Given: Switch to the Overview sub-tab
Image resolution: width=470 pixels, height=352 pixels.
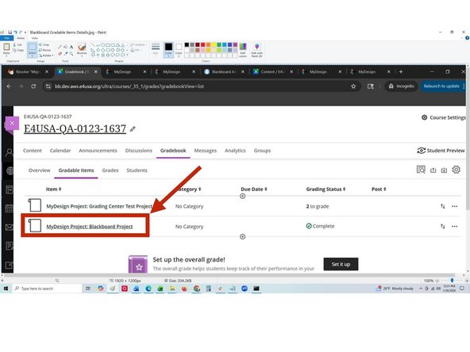Looking at the screenshot, I should tap(40, 170).
